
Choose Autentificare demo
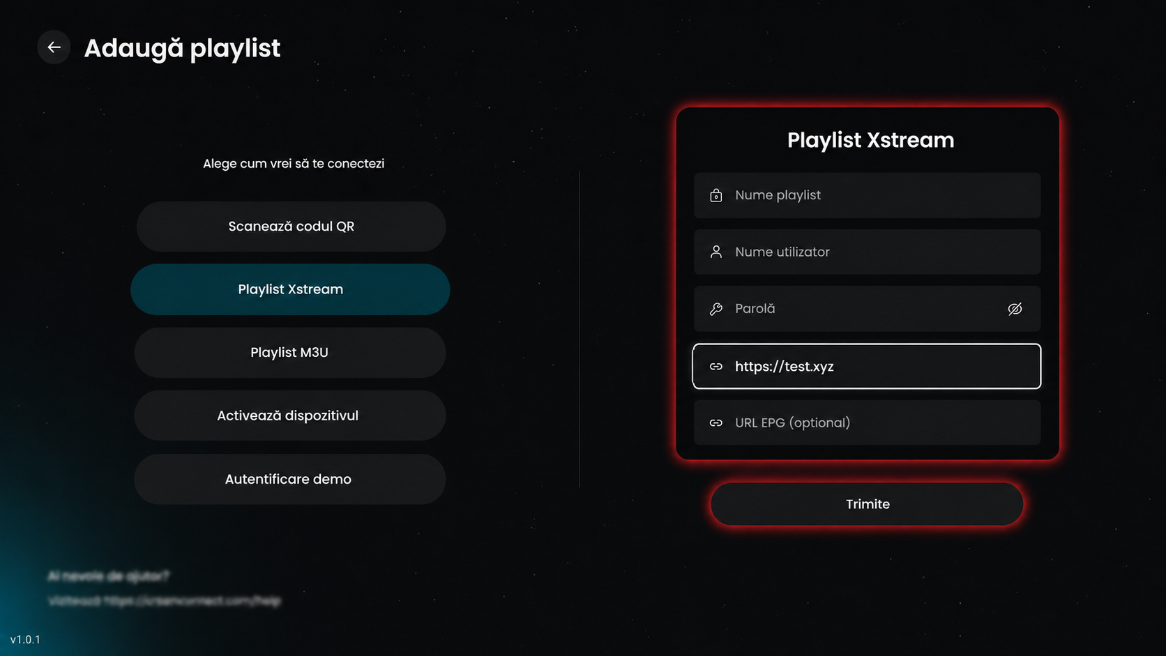(x=289, y=480)
